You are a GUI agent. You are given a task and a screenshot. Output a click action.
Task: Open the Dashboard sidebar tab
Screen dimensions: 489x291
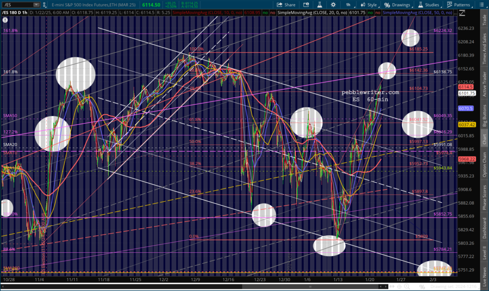tap(485, 228)
